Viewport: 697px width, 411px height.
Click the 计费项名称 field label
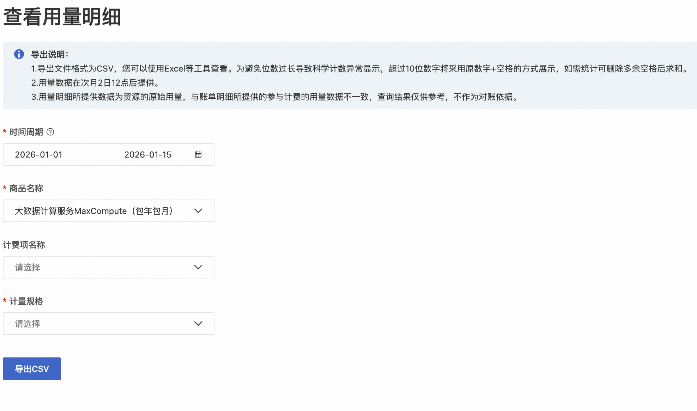point(24,245)
